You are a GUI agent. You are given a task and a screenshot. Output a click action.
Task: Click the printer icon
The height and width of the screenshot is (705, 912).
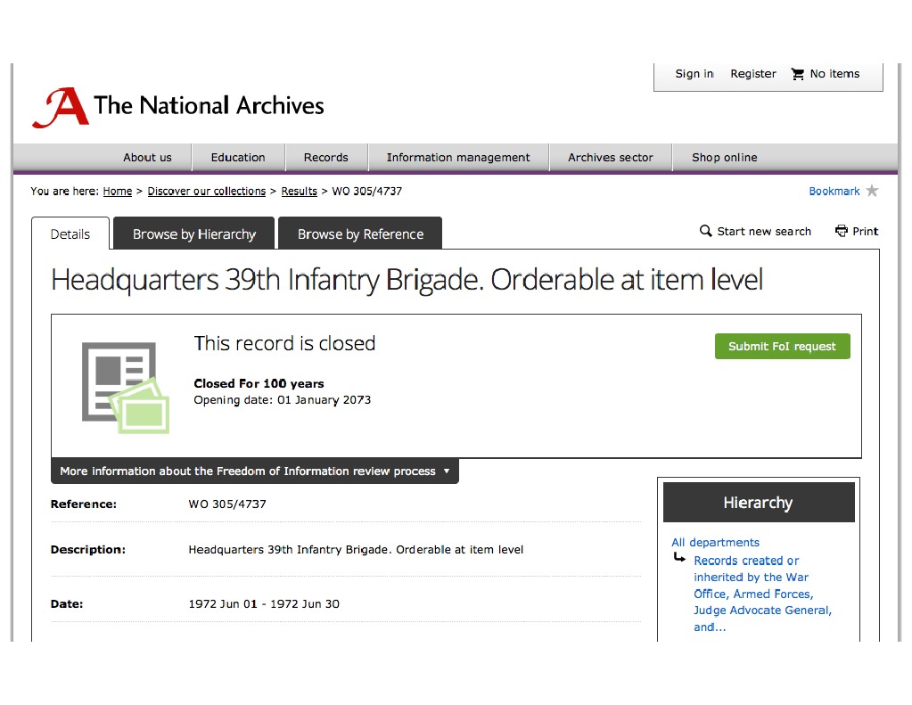[841, 231]
